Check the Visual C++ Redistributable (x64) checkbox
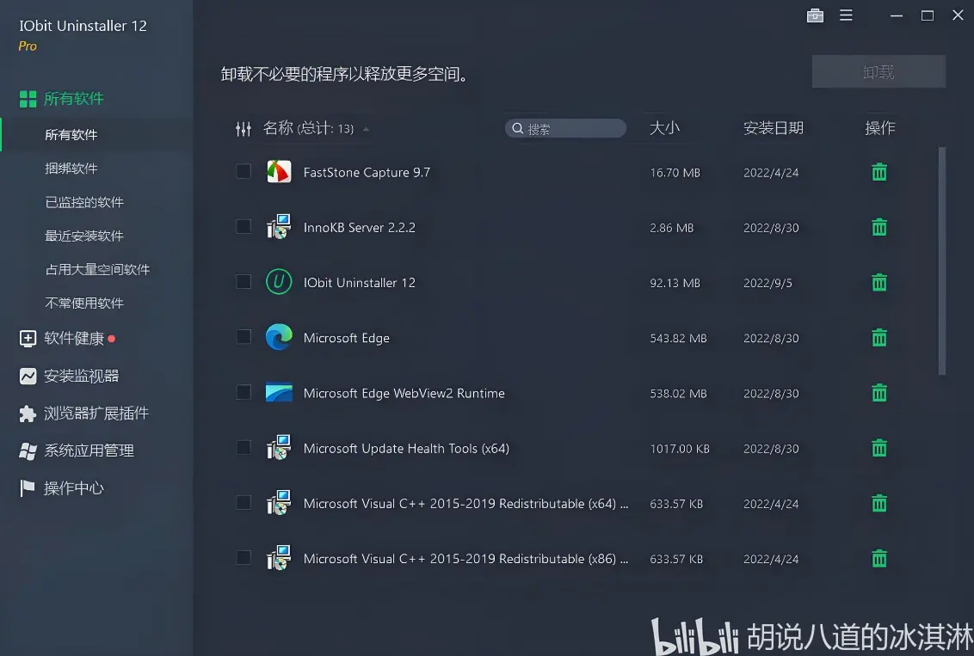 (243, 503)
